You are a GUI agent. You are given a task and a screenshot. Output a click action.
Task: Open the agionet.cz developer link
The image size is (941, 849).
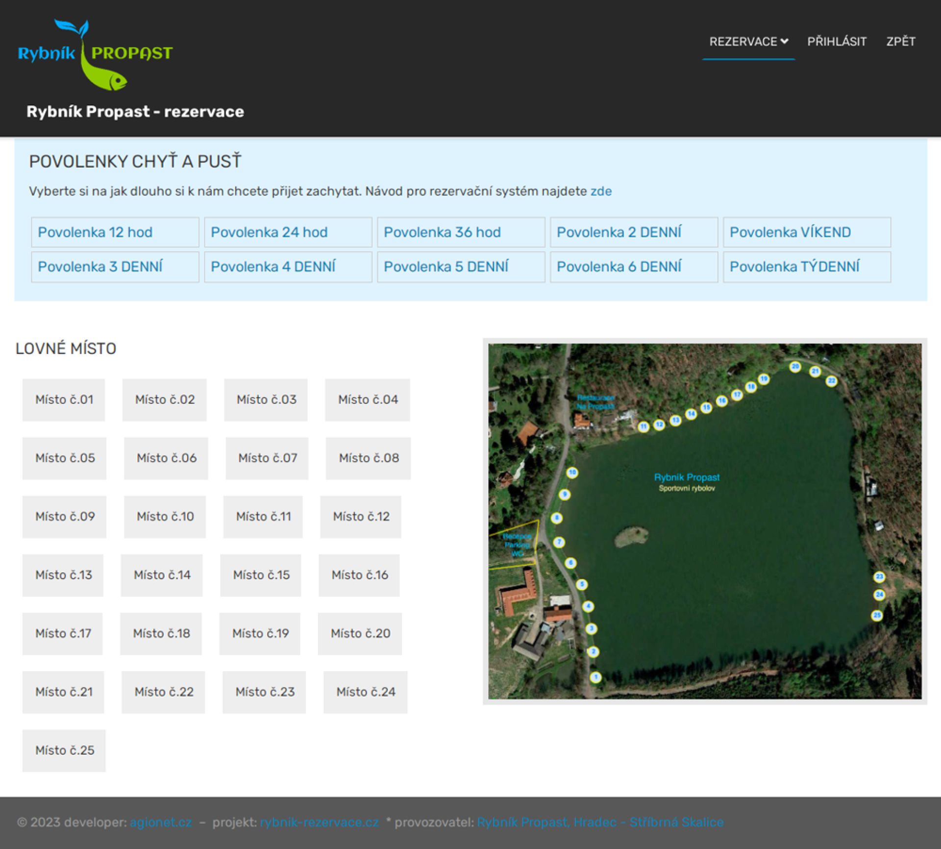tap(161, 822)
